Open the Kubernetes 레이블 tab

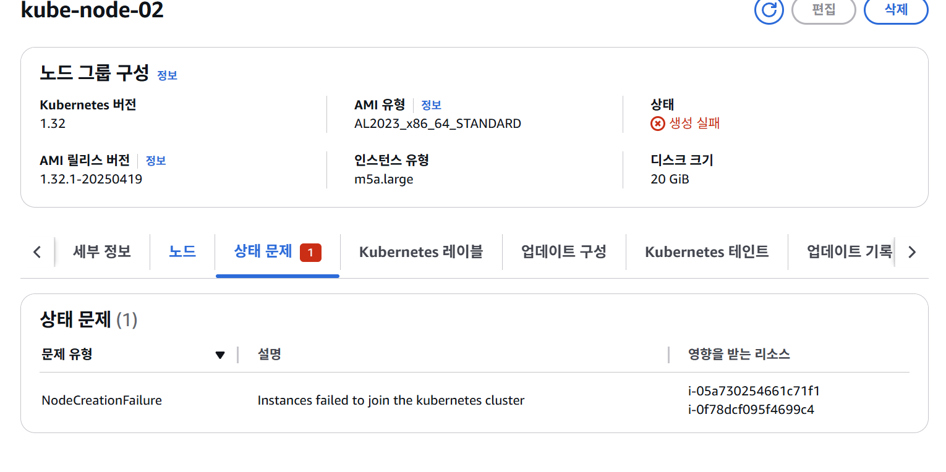(421, 251)
